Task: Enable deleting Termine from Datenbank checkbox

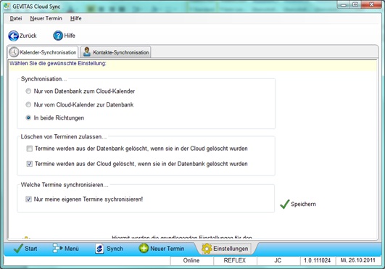Action: 30,149
